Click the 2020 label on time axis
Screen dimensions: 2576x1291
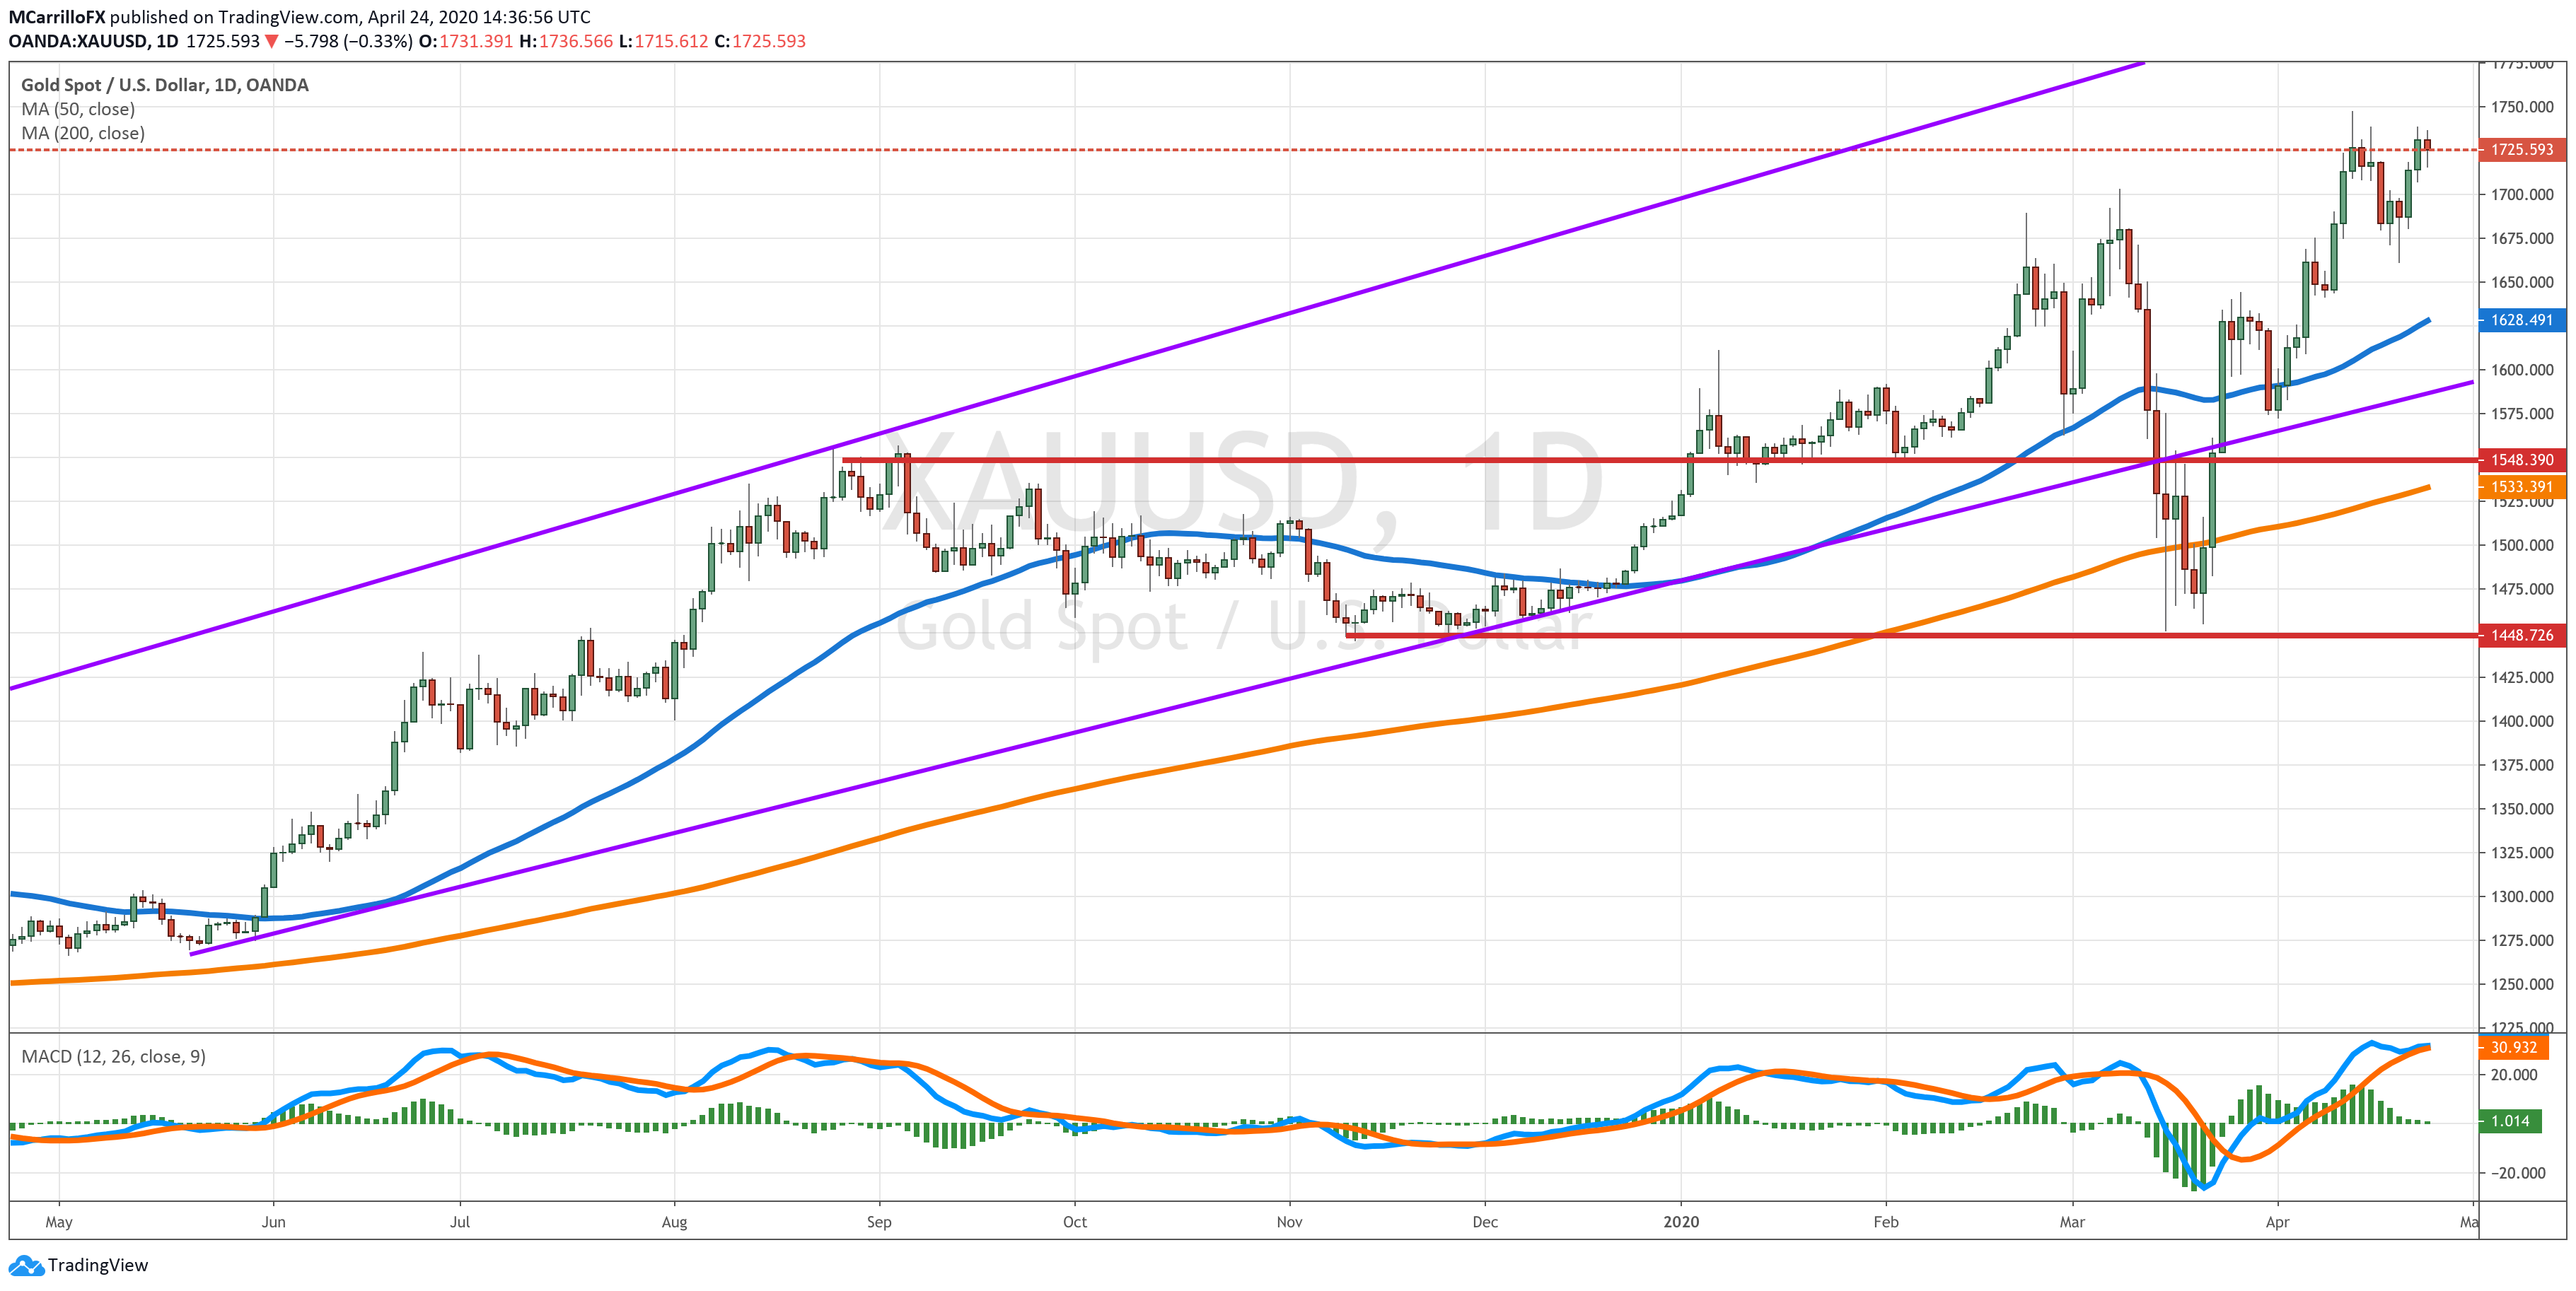point(1682,1222)
